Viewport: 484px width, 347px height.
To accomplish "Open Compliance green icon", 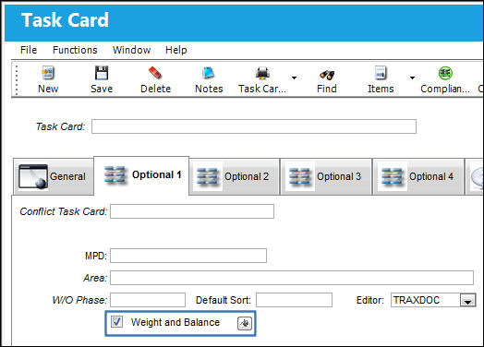I will point(445,73).
